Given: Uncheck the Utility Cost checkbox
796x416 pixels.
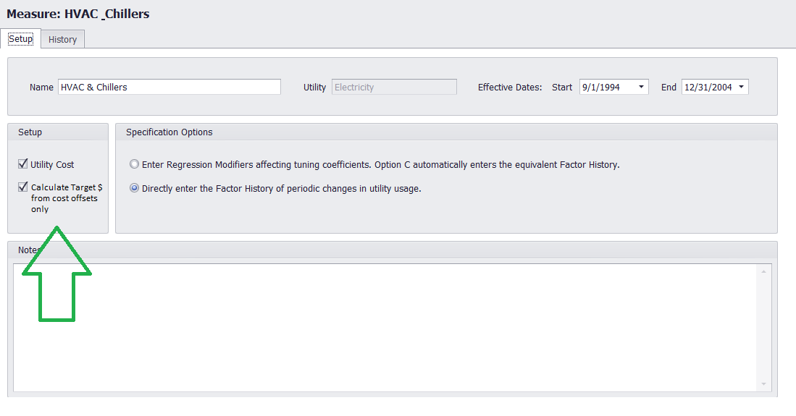Looking at the screenshot, I should click(23, 164).
